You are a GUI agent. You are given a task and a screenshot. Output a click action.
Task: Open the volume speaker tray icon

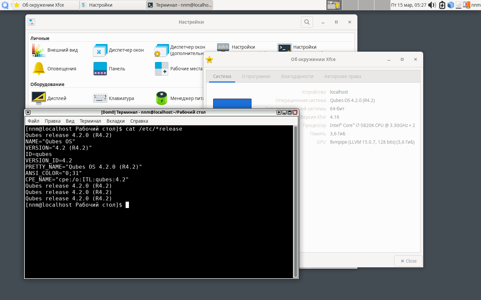click(432, 5)
